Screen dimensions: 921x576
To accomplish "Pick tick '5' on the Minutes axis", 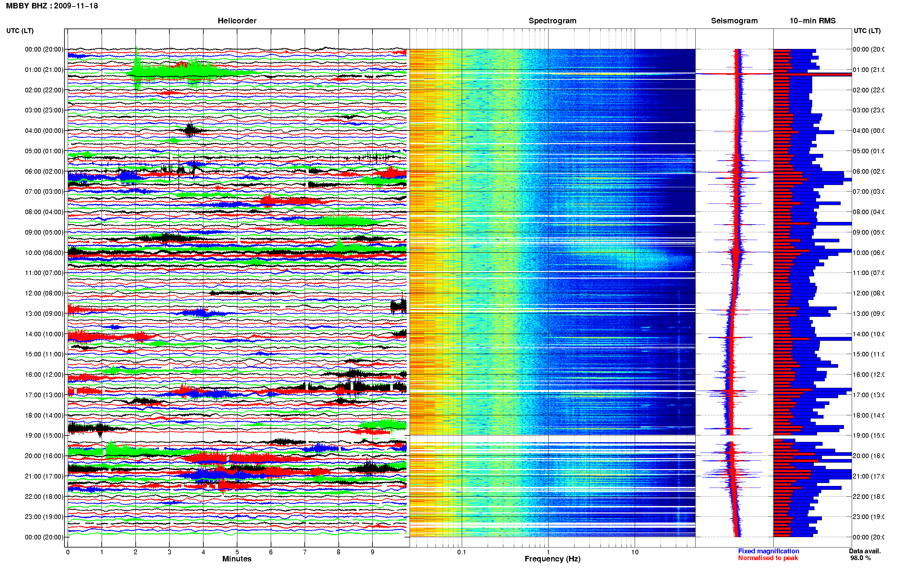I will click(237, 552).
